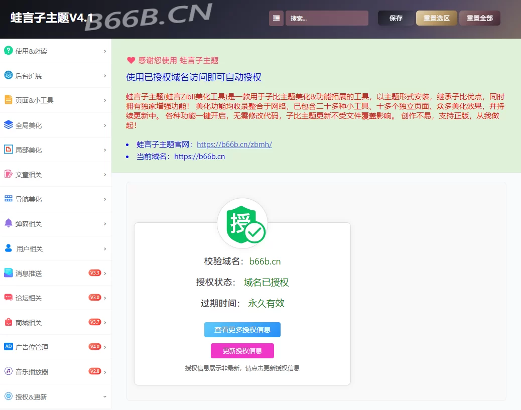Click the message icon beside 消息推送
The image size is (521, 410).
coord(9,273)
